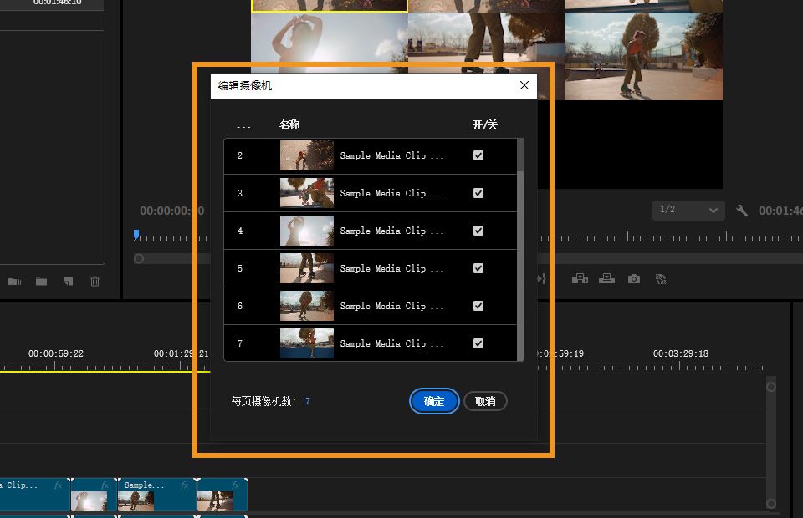
Task: Select camera 4's thumbnail image
Action: point(306,230)
